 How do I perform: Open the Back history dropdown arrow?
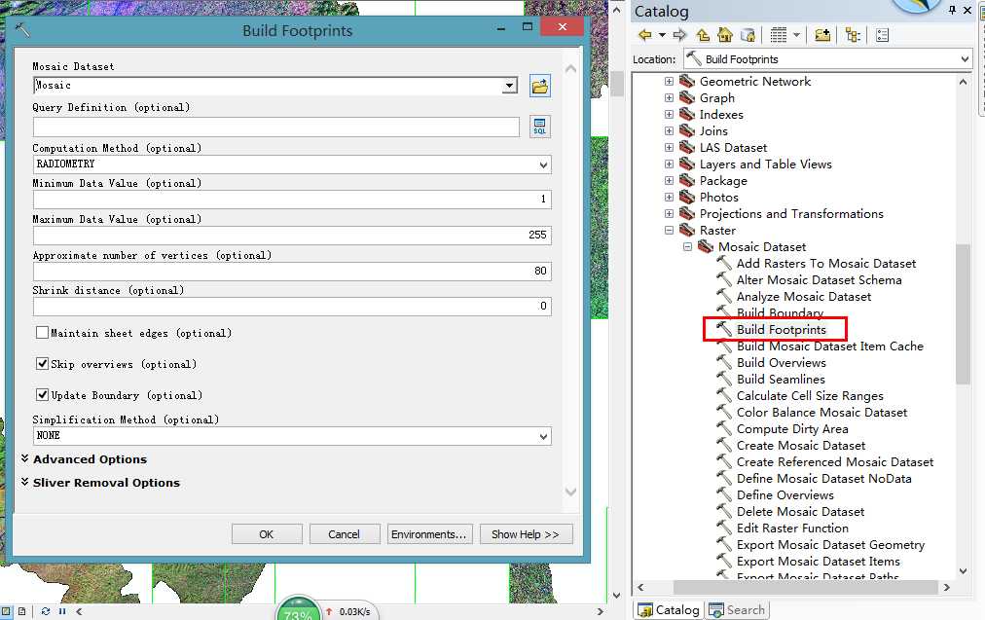coord(662,35)
